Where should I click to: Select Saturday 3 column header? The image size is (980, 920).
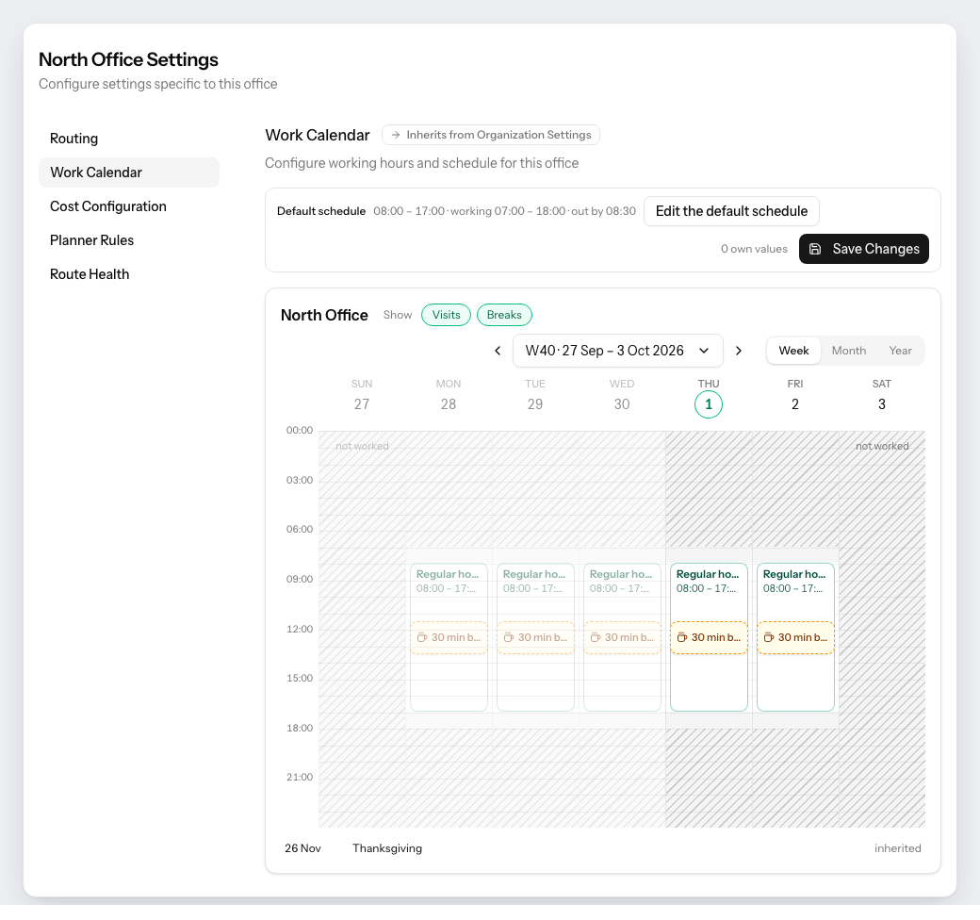(882, 396)
